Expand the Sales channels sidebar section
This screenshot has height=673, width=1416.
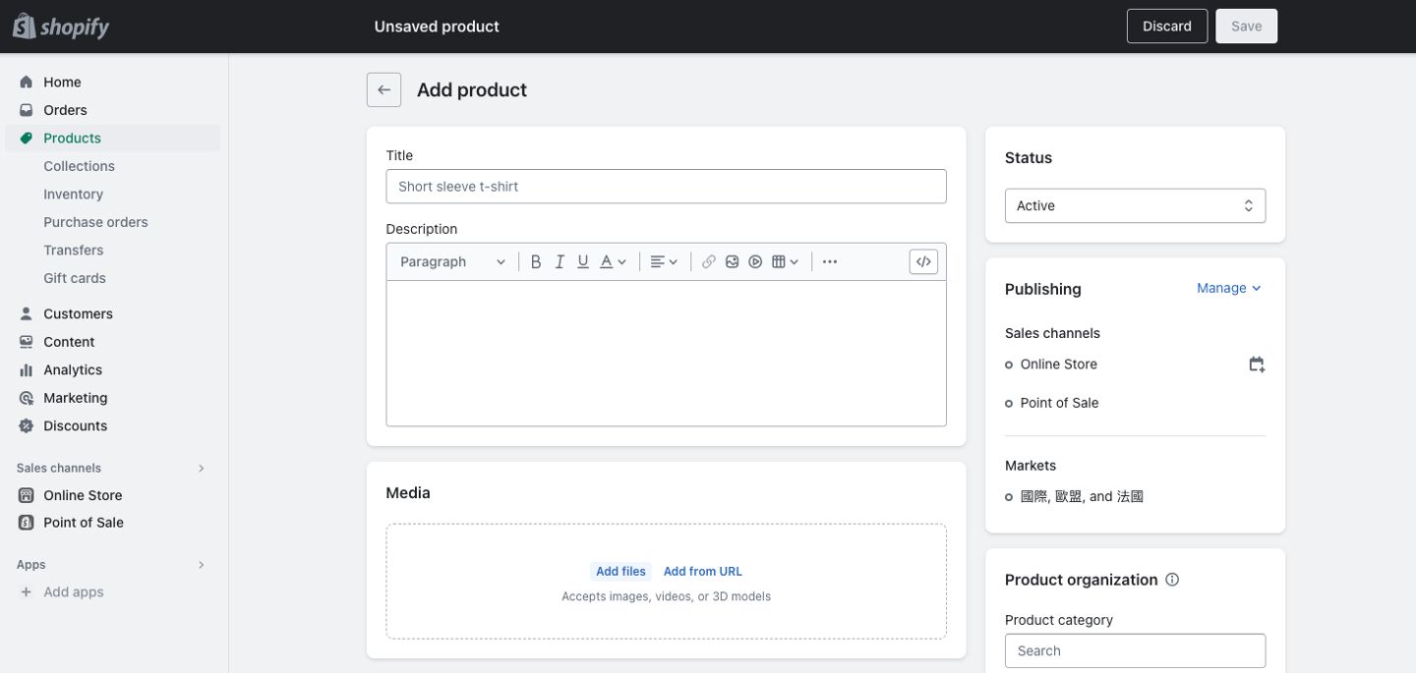click(x=202, y=469)
